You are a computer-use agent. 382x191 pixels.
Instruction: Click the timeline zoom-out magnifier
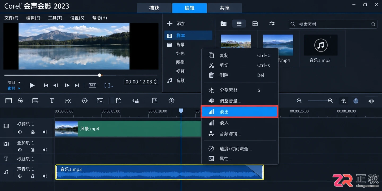click(299, 101)
